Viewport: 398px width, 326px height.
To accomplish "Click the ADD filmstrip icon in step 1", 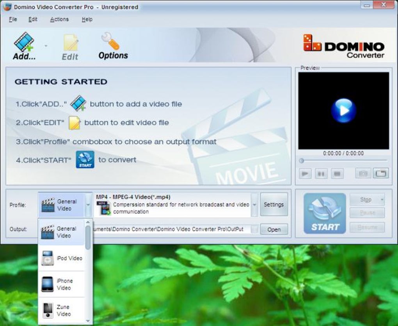I will [78, 103].
